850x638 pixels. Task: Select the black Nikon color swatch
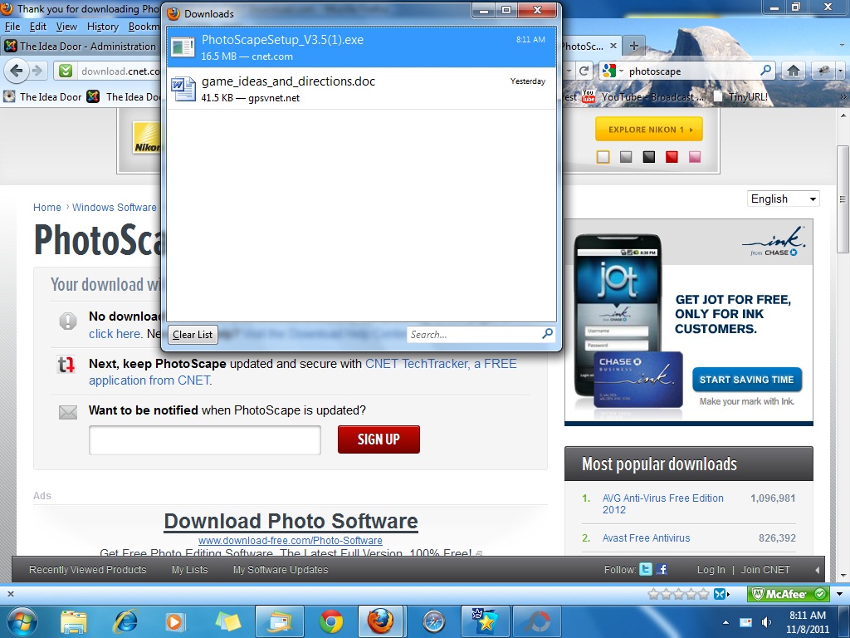tap(649, 157)
